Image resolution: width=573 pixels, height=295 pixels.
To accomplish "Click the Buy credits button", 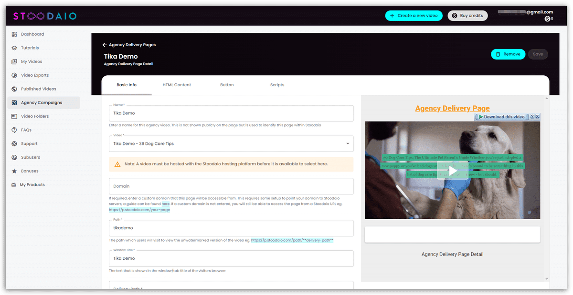I will (468, 16).
